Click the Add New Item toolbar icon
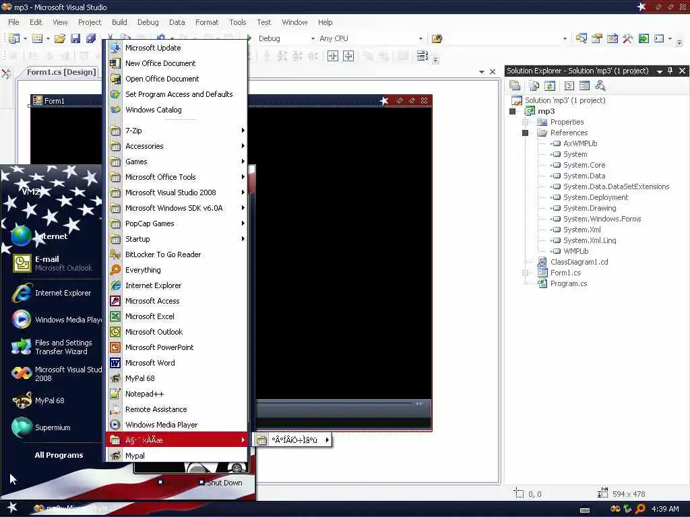Screen dimensions: 690x517 click(38, 38)
